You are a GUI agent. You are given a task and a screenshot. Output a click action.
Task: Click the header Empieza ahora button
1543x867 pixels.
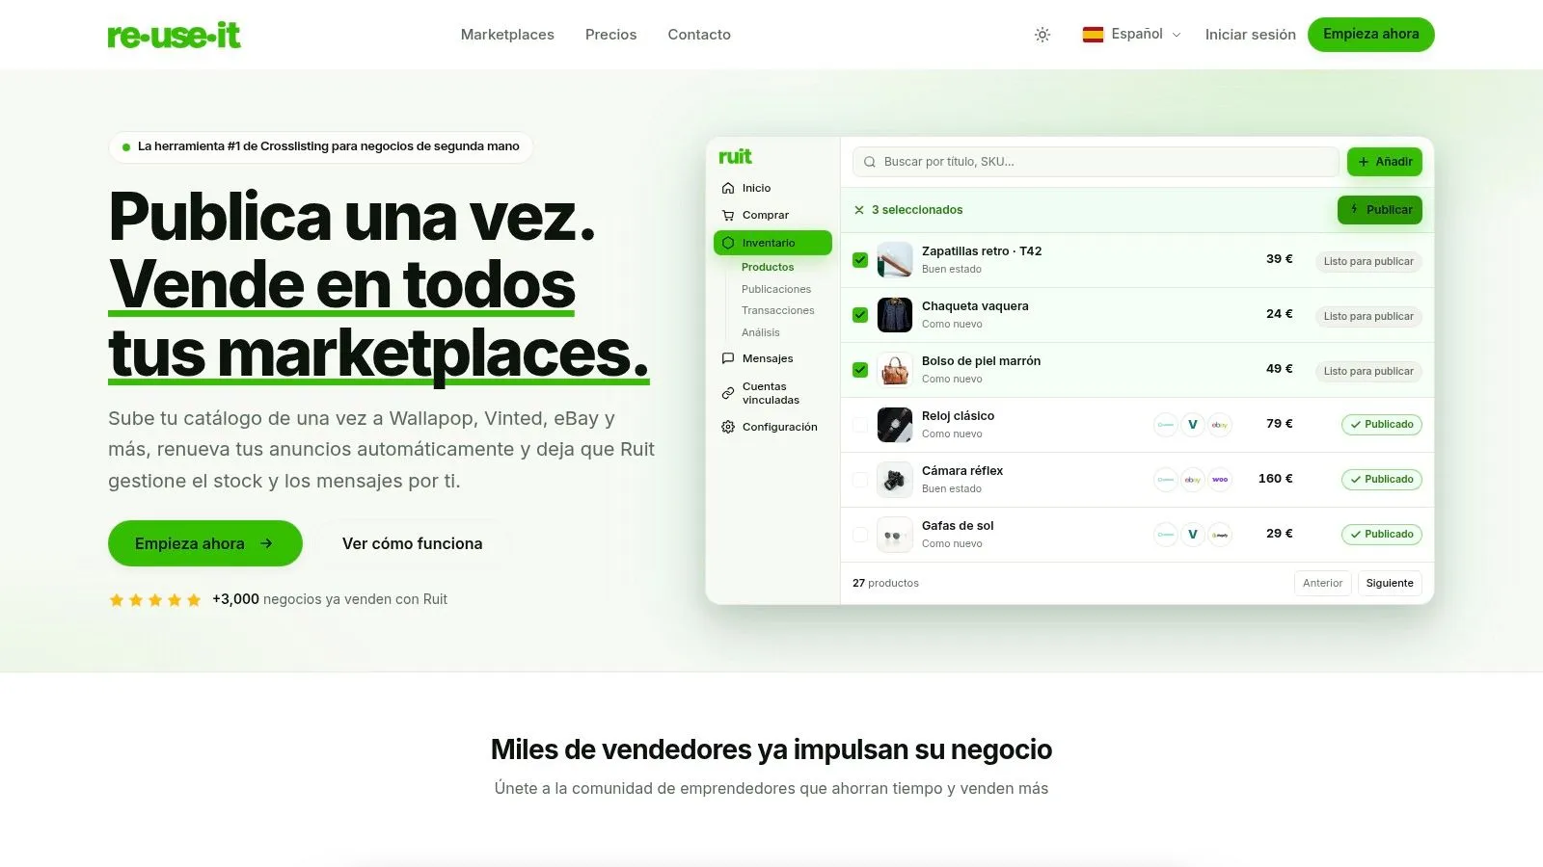[1371, 35]
